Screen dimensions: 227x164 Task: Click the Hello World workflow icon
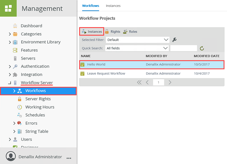tap(82, 65)
